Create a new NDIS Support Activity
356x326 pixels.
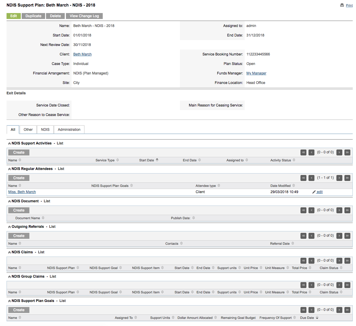pyautogui.click(x=19, y=152)
